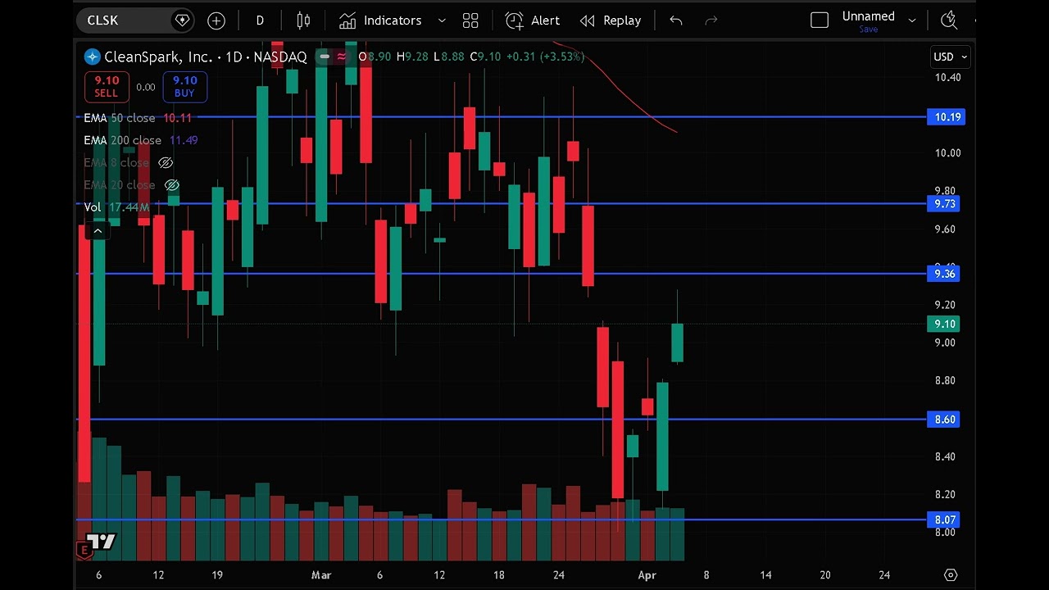Show the hidden EMA 20 indicator
The height and width of the screenshot is (590, 1049).
coord(171,185)
